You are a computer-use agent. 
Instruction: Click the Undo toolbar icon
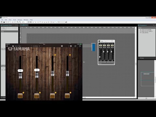(6, 22)
